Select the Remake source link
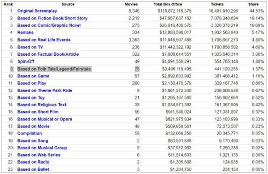This screenshot has width=268, height=174. tap(25, 33)
